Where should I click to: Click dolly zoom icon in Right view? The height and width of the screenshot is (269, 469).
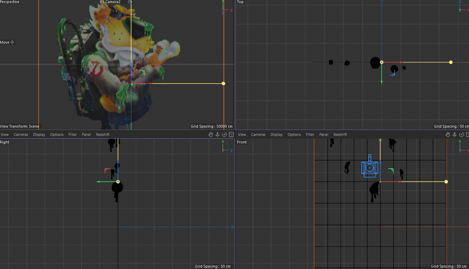217,134
